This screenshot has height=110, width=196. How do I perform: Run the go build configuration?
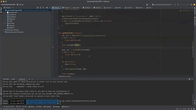click(175, 5)
